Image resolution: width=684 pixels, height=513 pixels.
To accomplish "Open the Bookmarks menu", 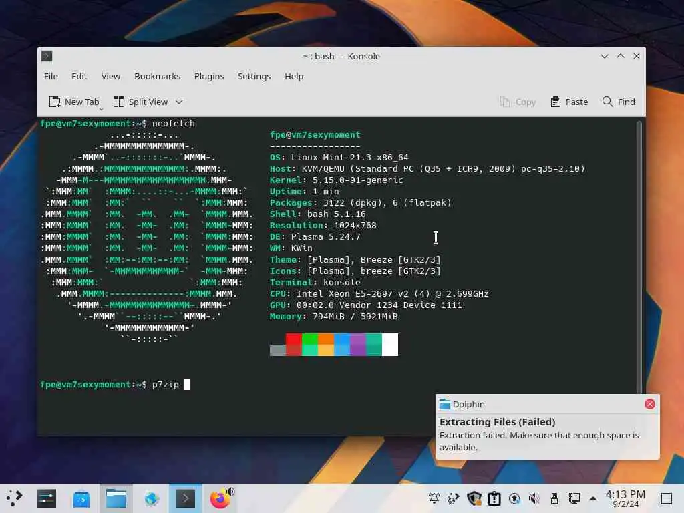I will (x=157, y=76).
